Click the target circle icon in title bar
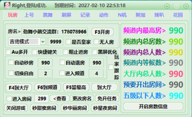192x117 pixels. tap(186, 6)
